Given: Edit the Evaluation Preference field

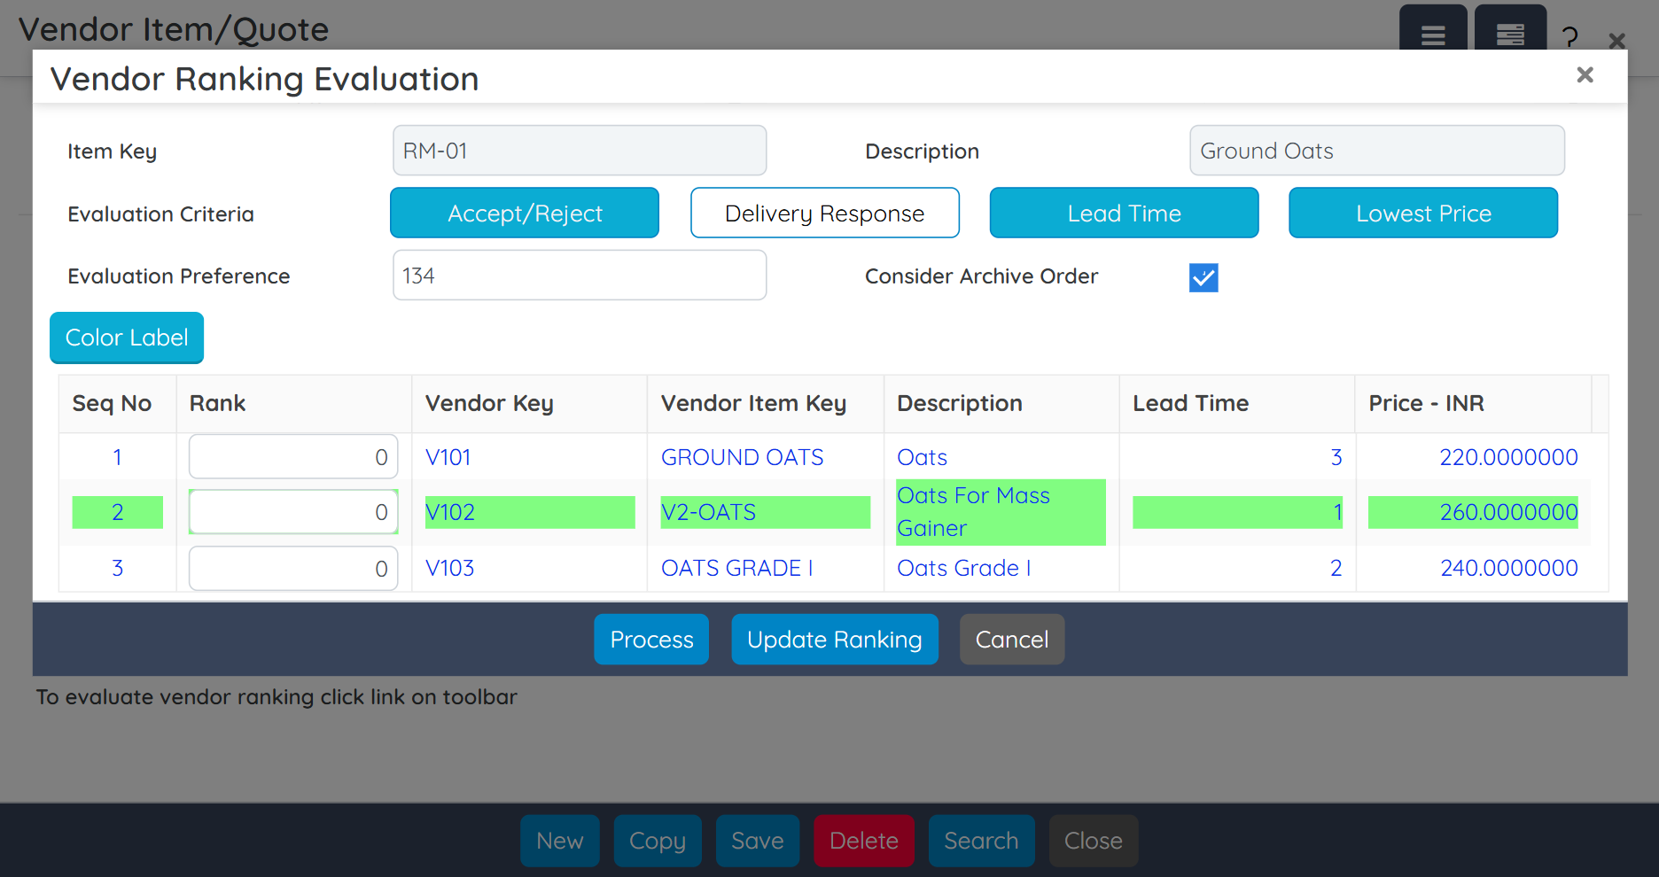Looking at the screenshot, I should (579, 276).
